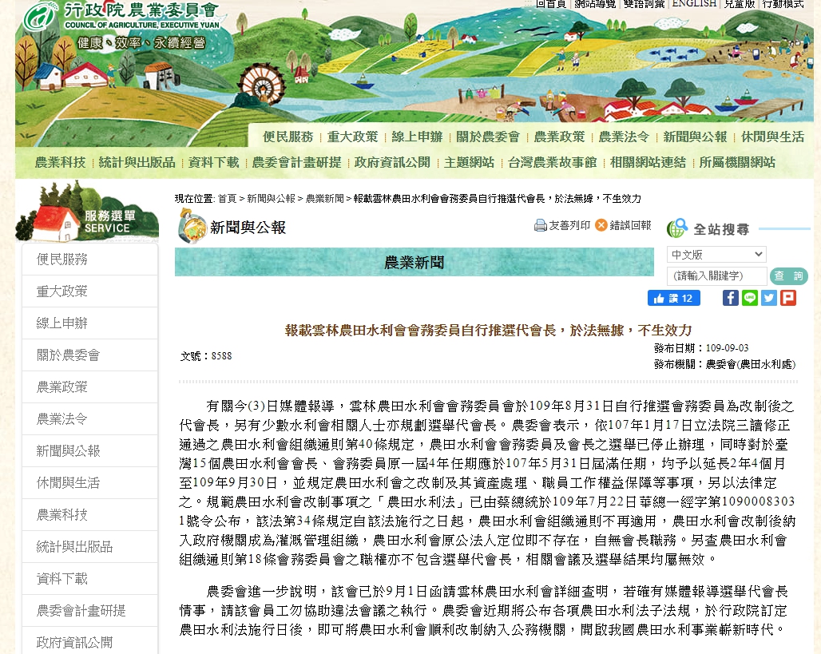Click the 新聞與公報 section header icon

(x=191, y=226)
